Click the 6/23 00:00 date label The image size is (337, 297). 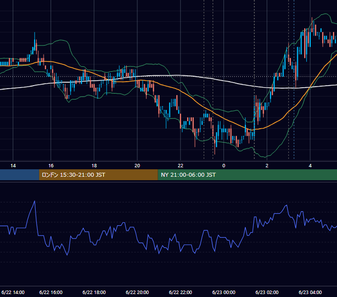click(x=224, y=292)
